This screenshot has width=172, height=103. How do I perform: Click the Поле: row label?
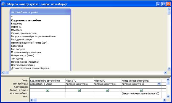click(x=25, y=80)
